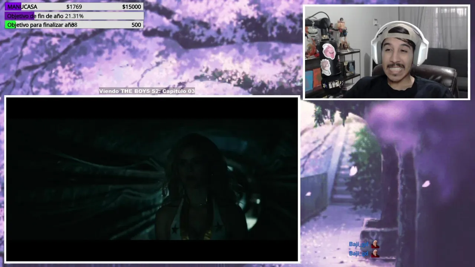Click the $15000 goal amount
The height and width of the screenshot is (267, 475).
coord(131,7)
